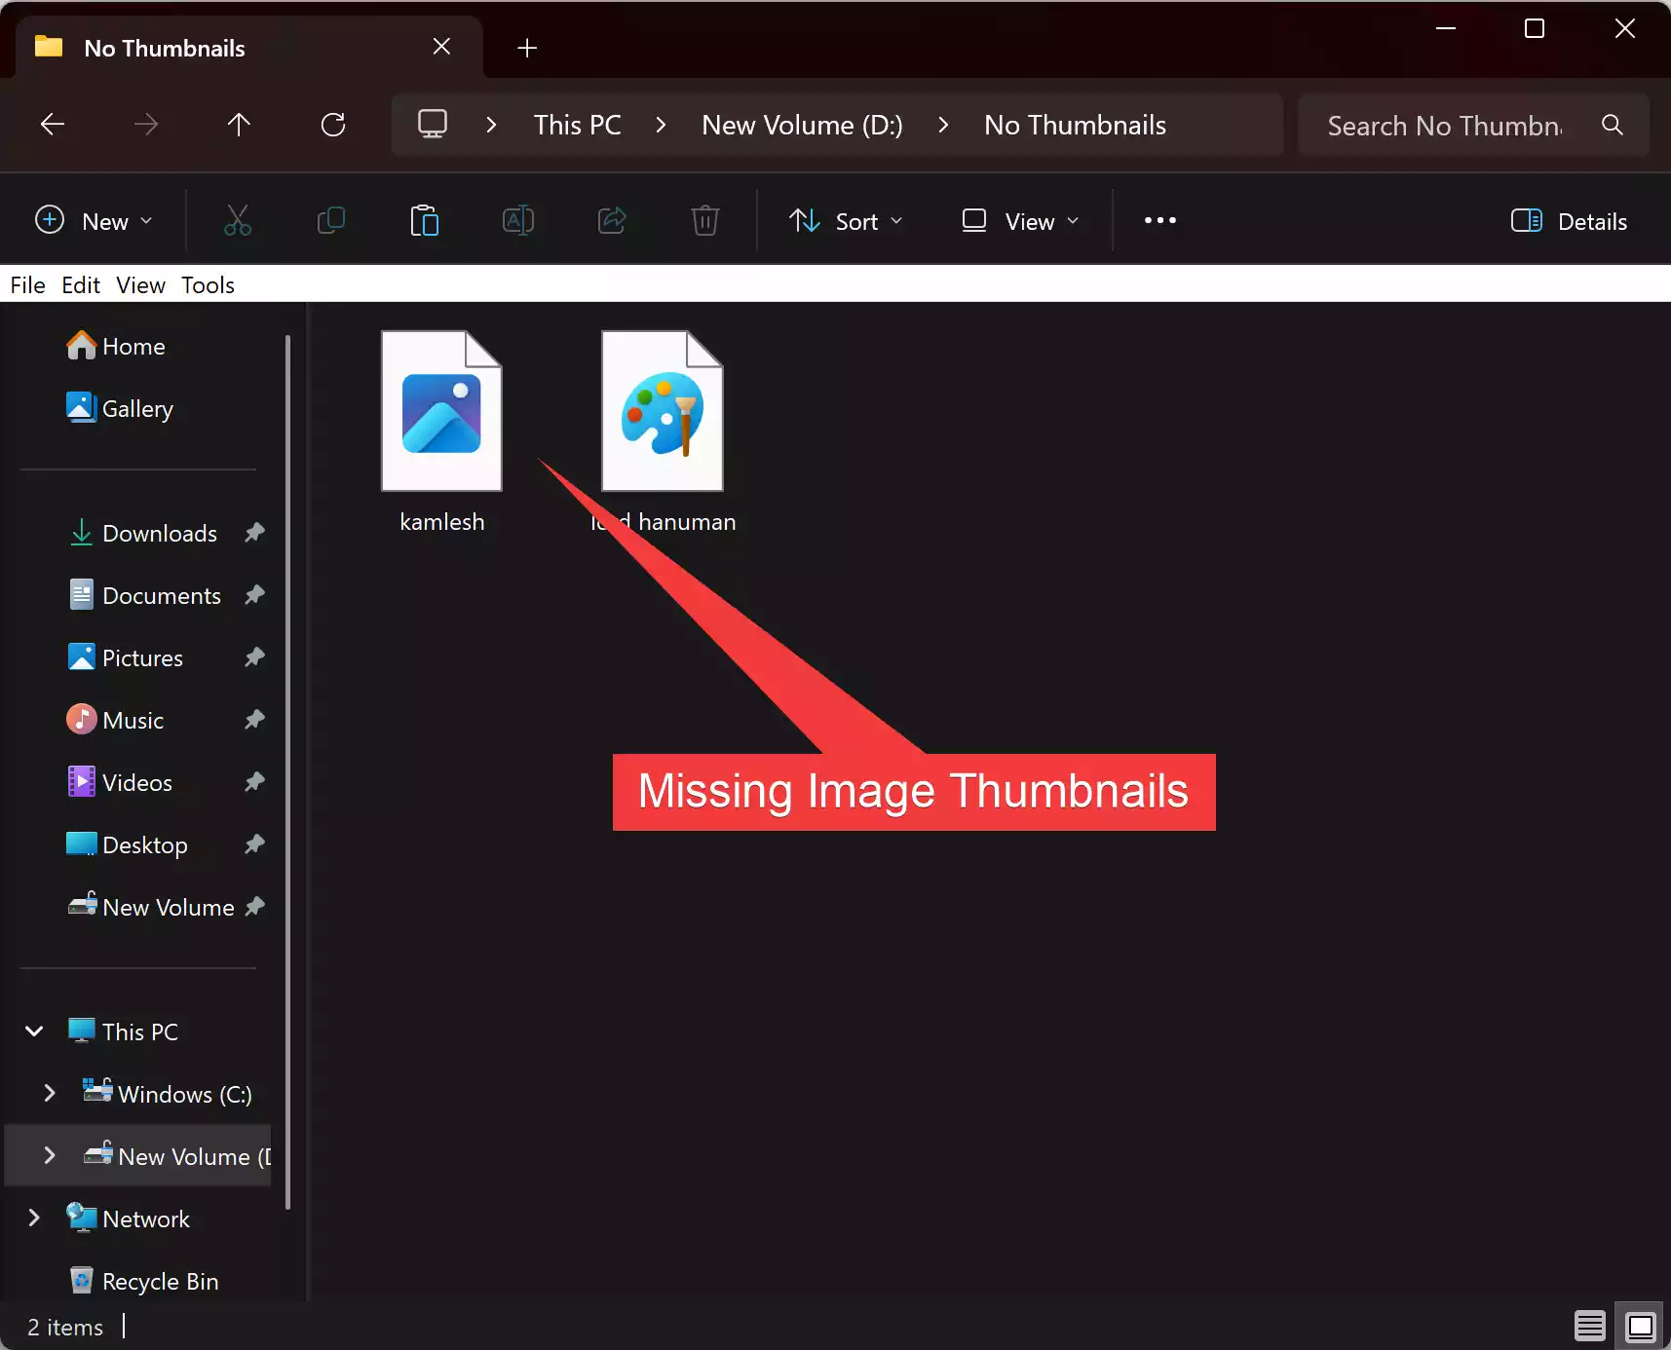Open the Tools menu
Image resolution: width=1671 pixels, height=1350 pixels.
(x=208, y=285)
